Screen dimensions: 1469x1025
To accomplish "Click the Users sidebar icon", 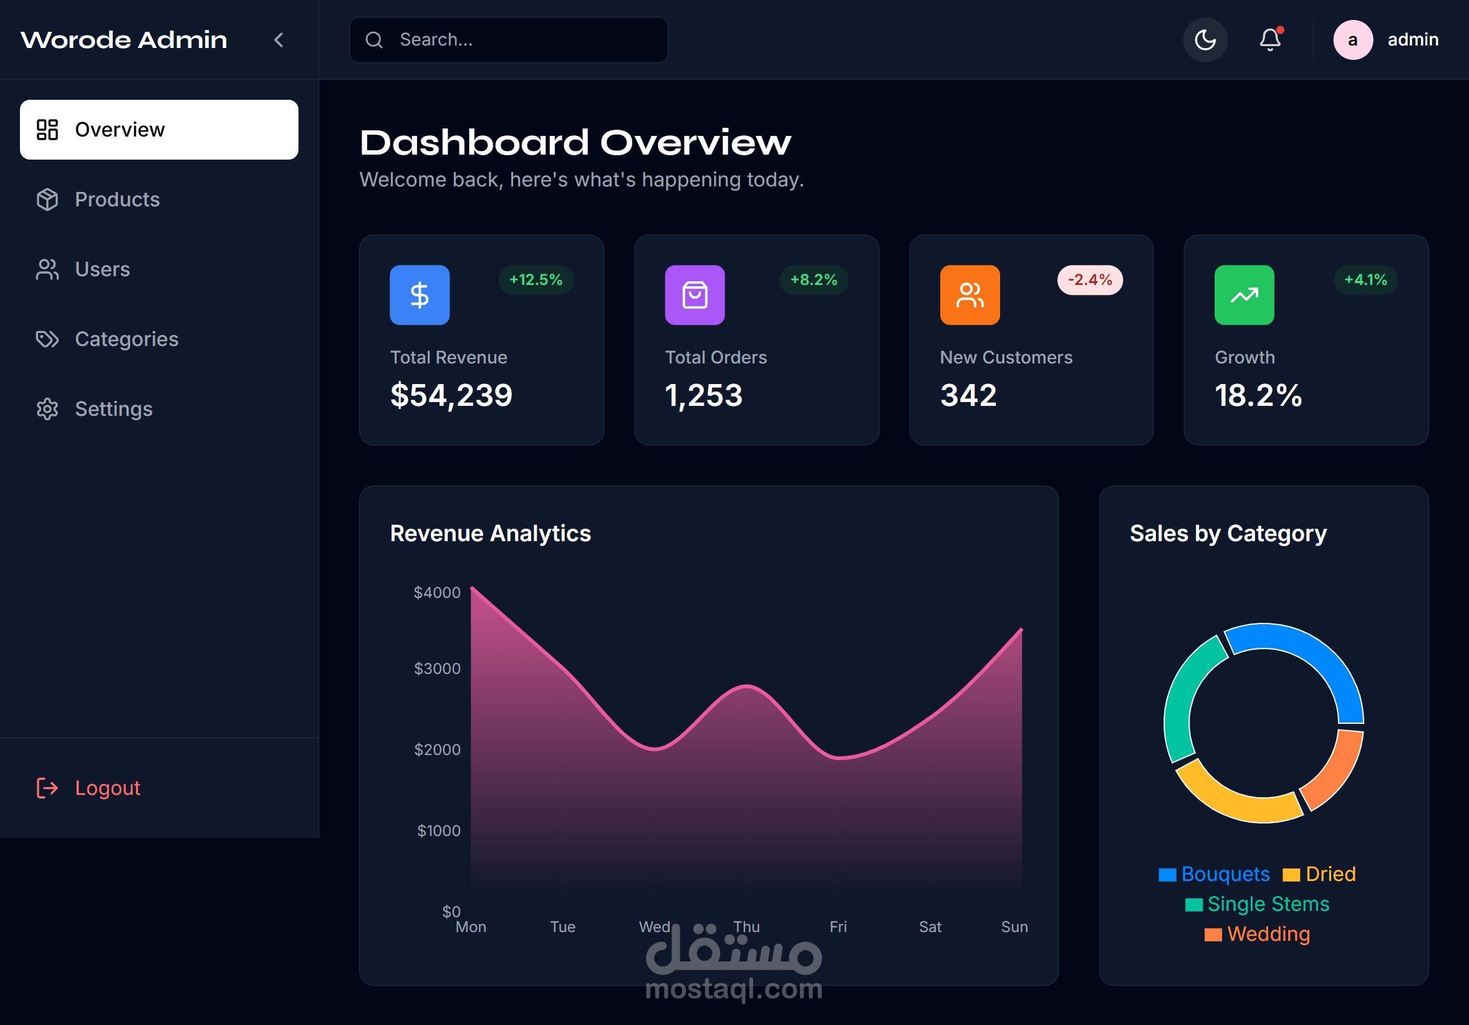I will pos(47,269).
